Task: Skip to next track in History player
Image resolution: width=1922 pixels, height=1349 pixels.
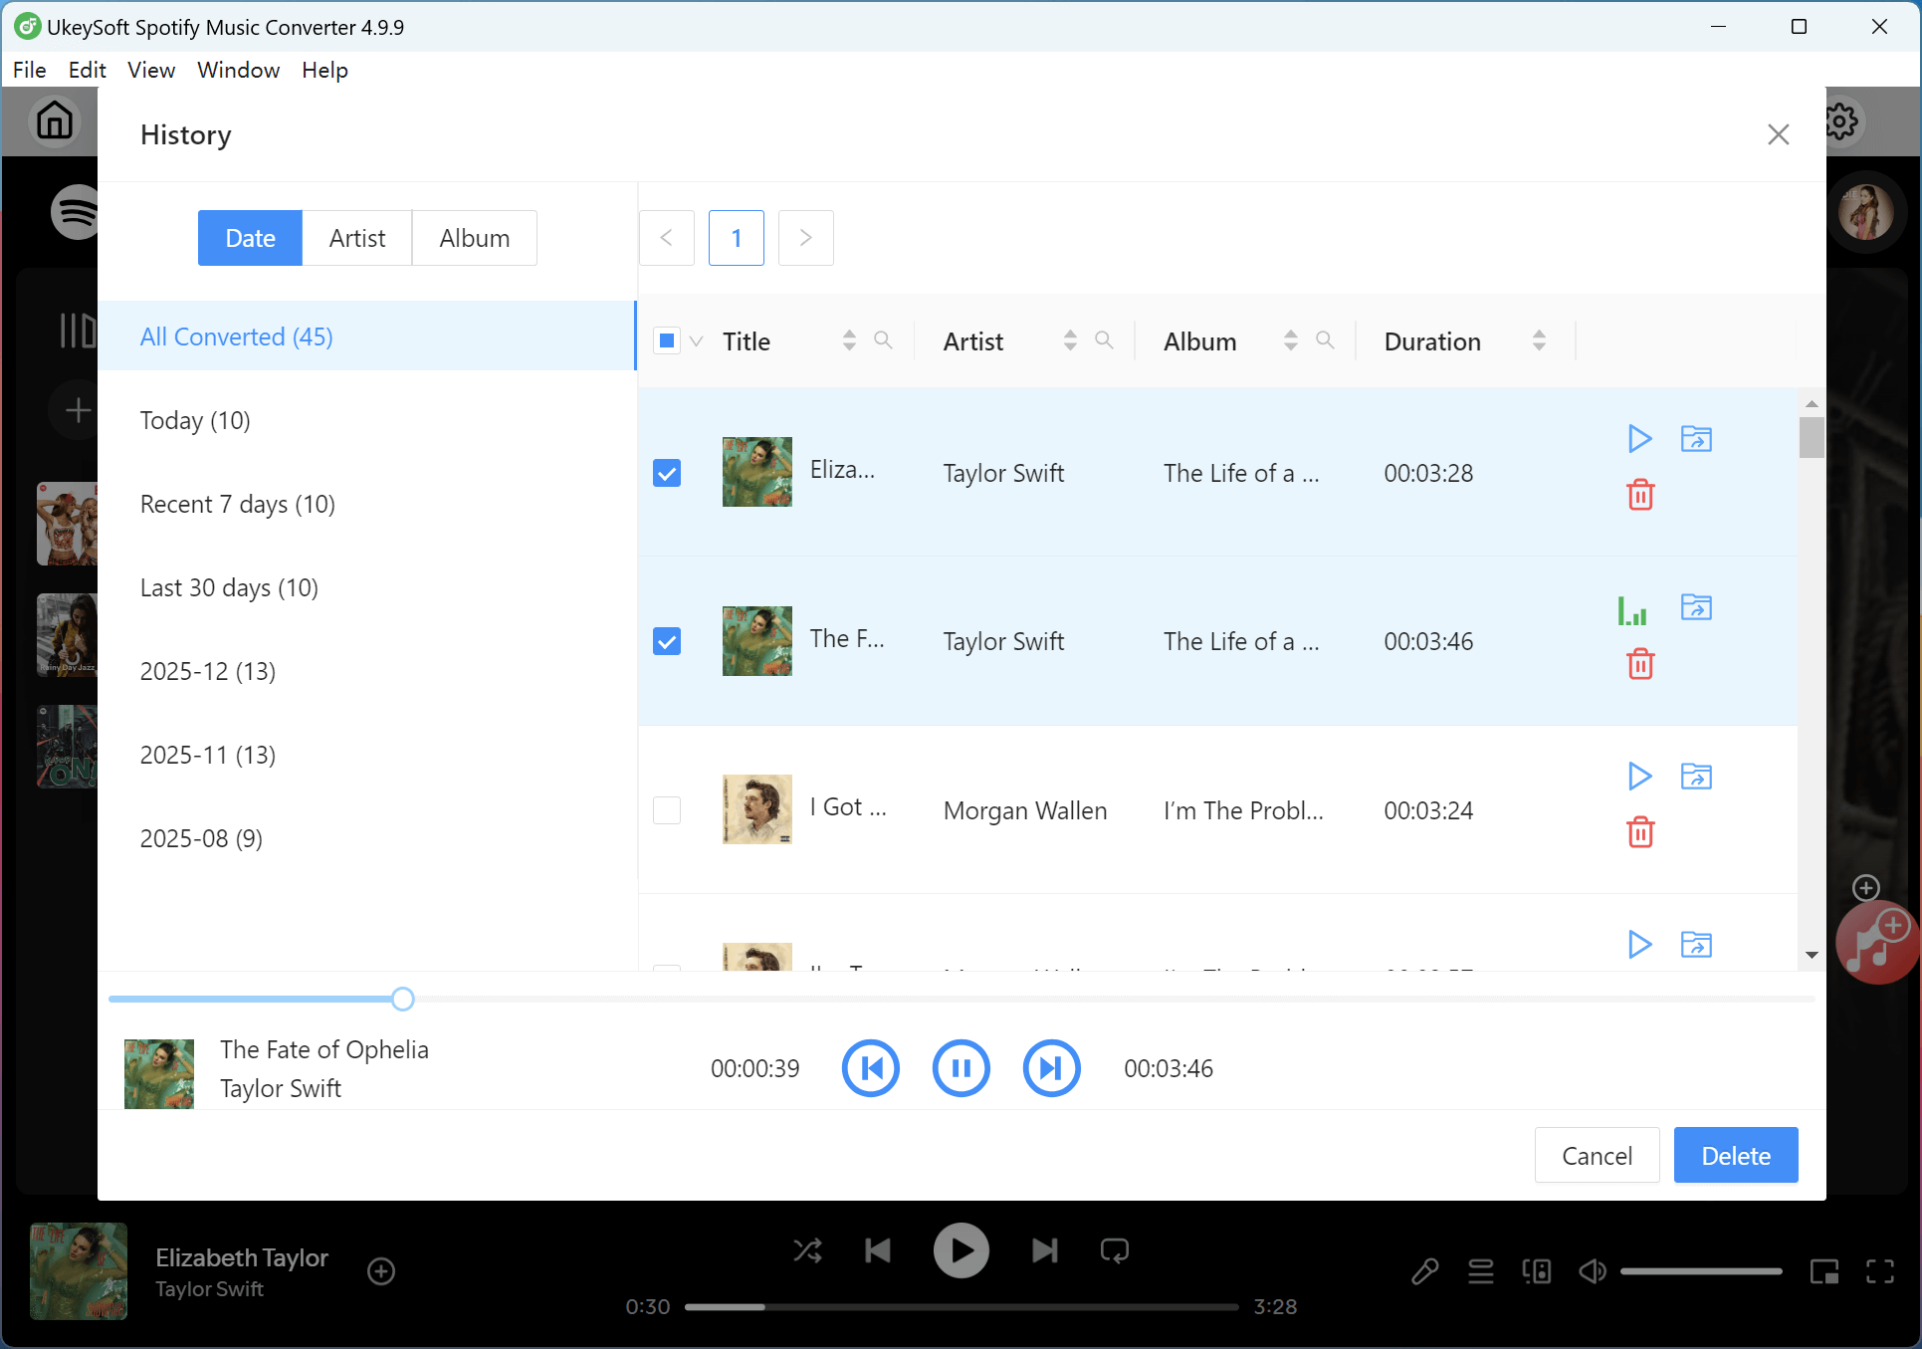Action: coord(1051,1068)
